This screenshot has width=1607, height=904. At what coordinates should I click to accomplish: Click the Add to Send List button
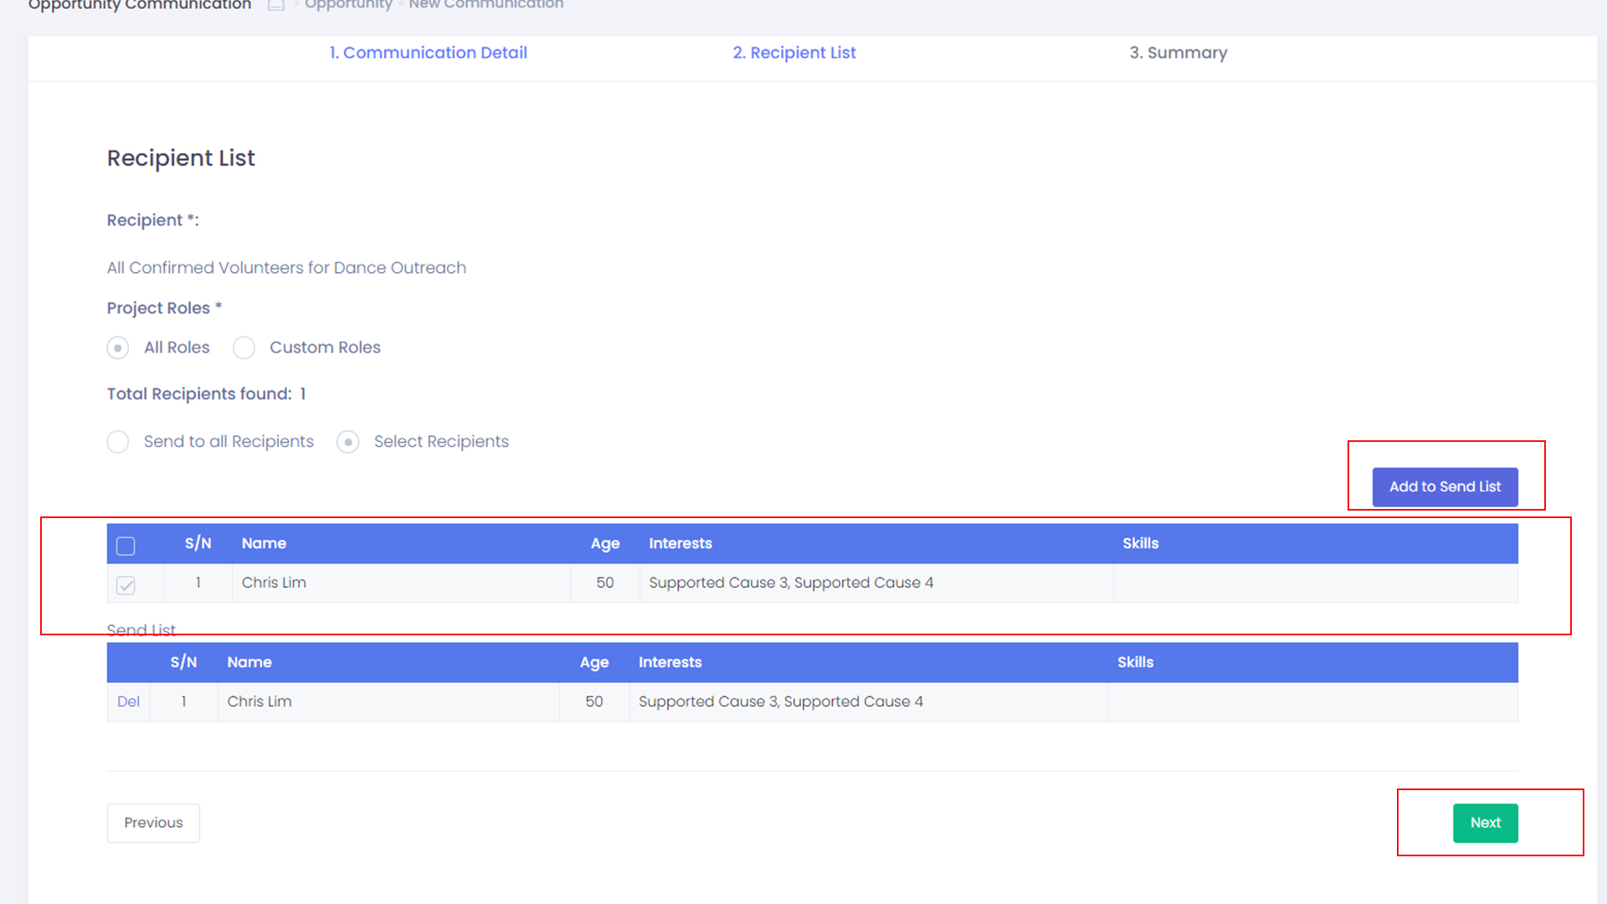coord(1445,487)
